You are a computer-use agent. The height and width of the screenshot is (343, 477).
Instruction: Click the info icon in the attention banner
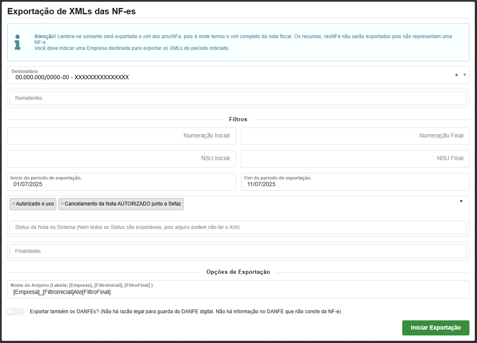pyautogui.click(x=17, y=42)
